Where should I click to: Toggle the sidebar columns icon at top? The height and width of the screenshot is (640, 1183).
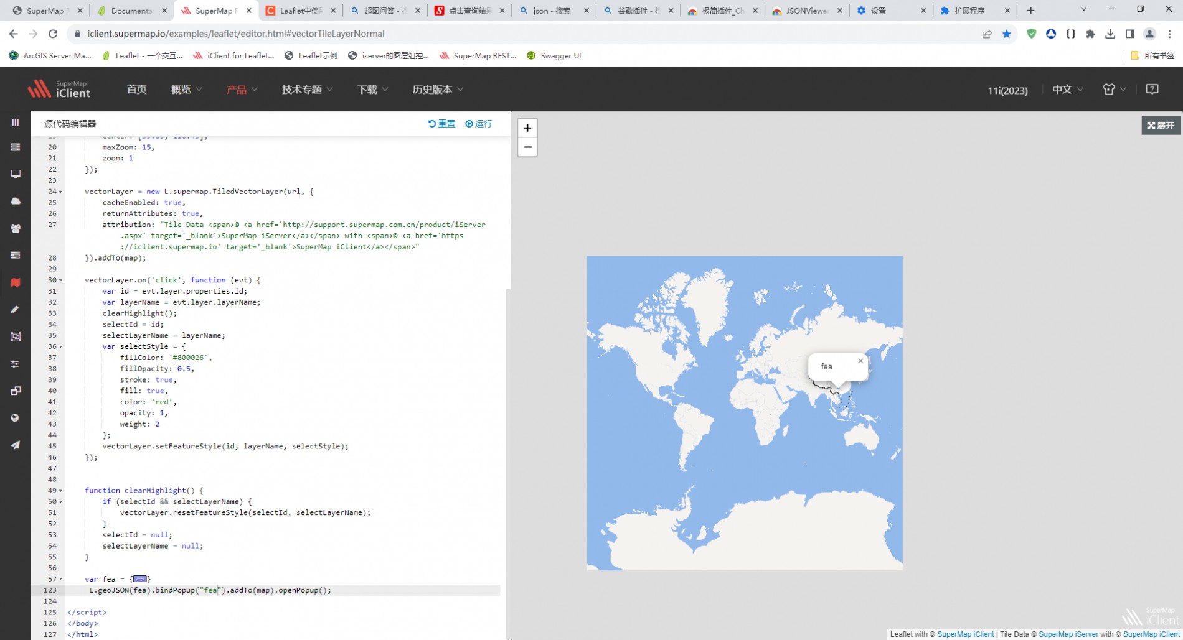(16, 123)
